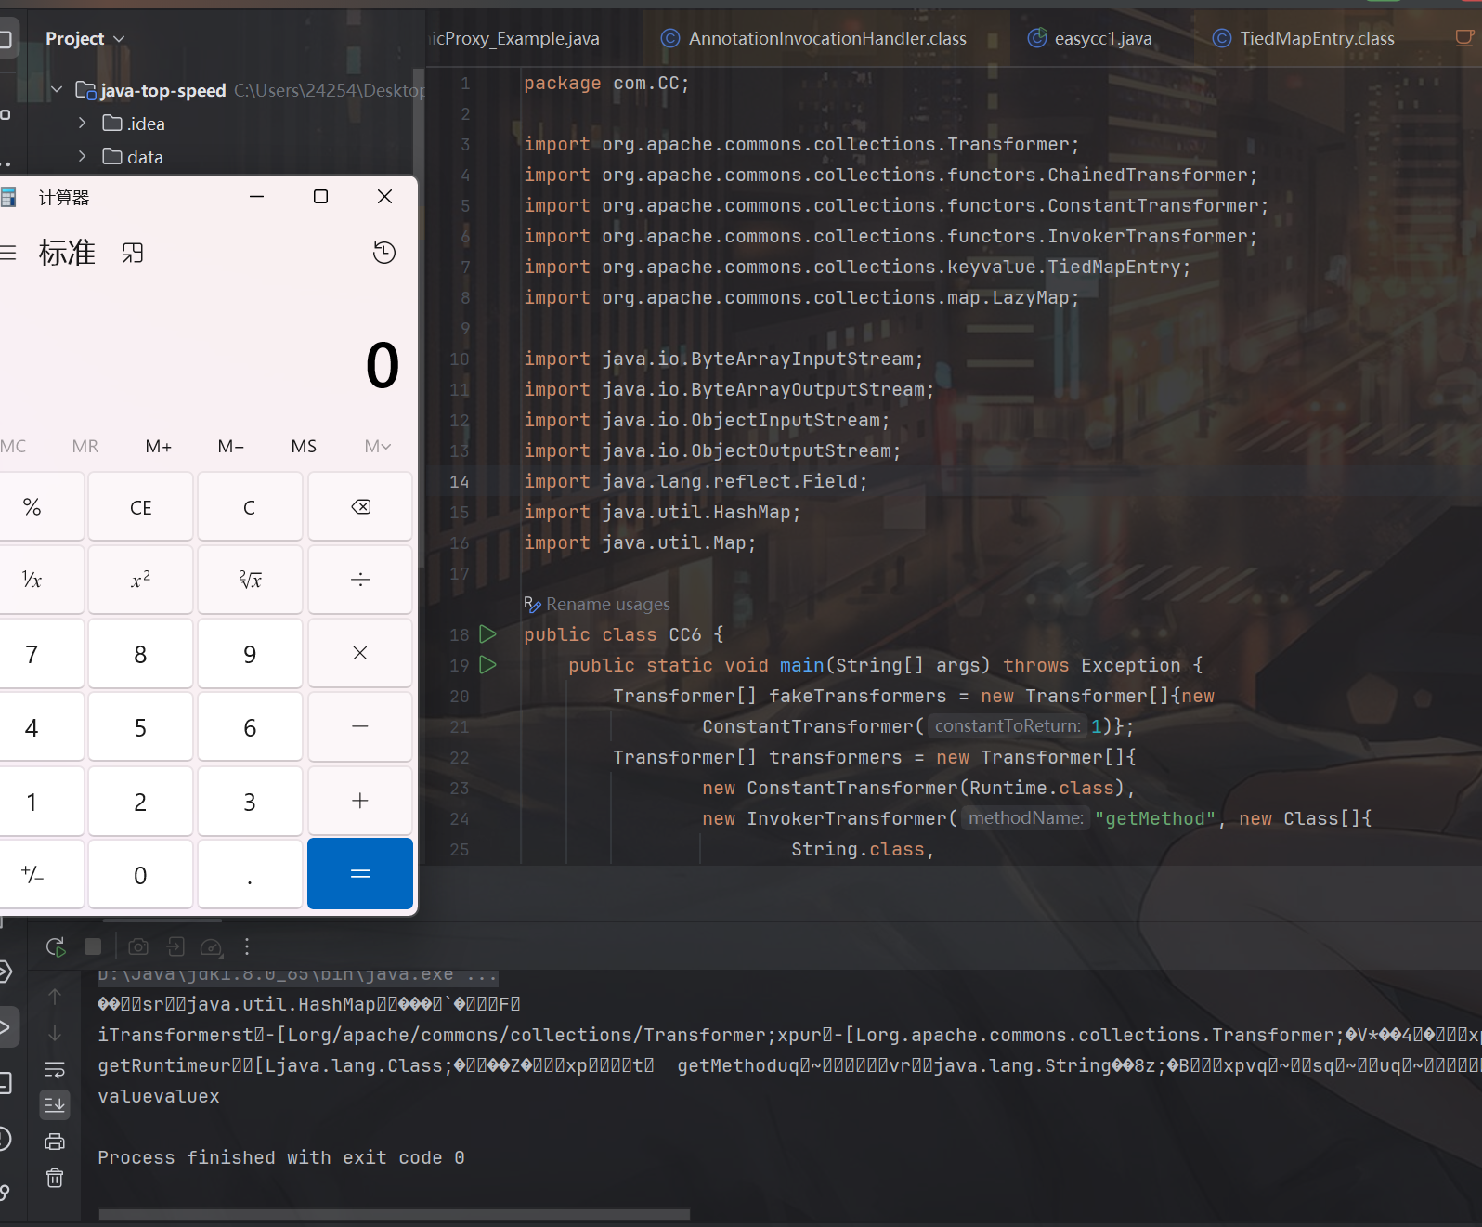Viewport: 1482px width, 1227px height.
Task: Open the calculator hamburger navigation menu
Action: coord(8,253)
